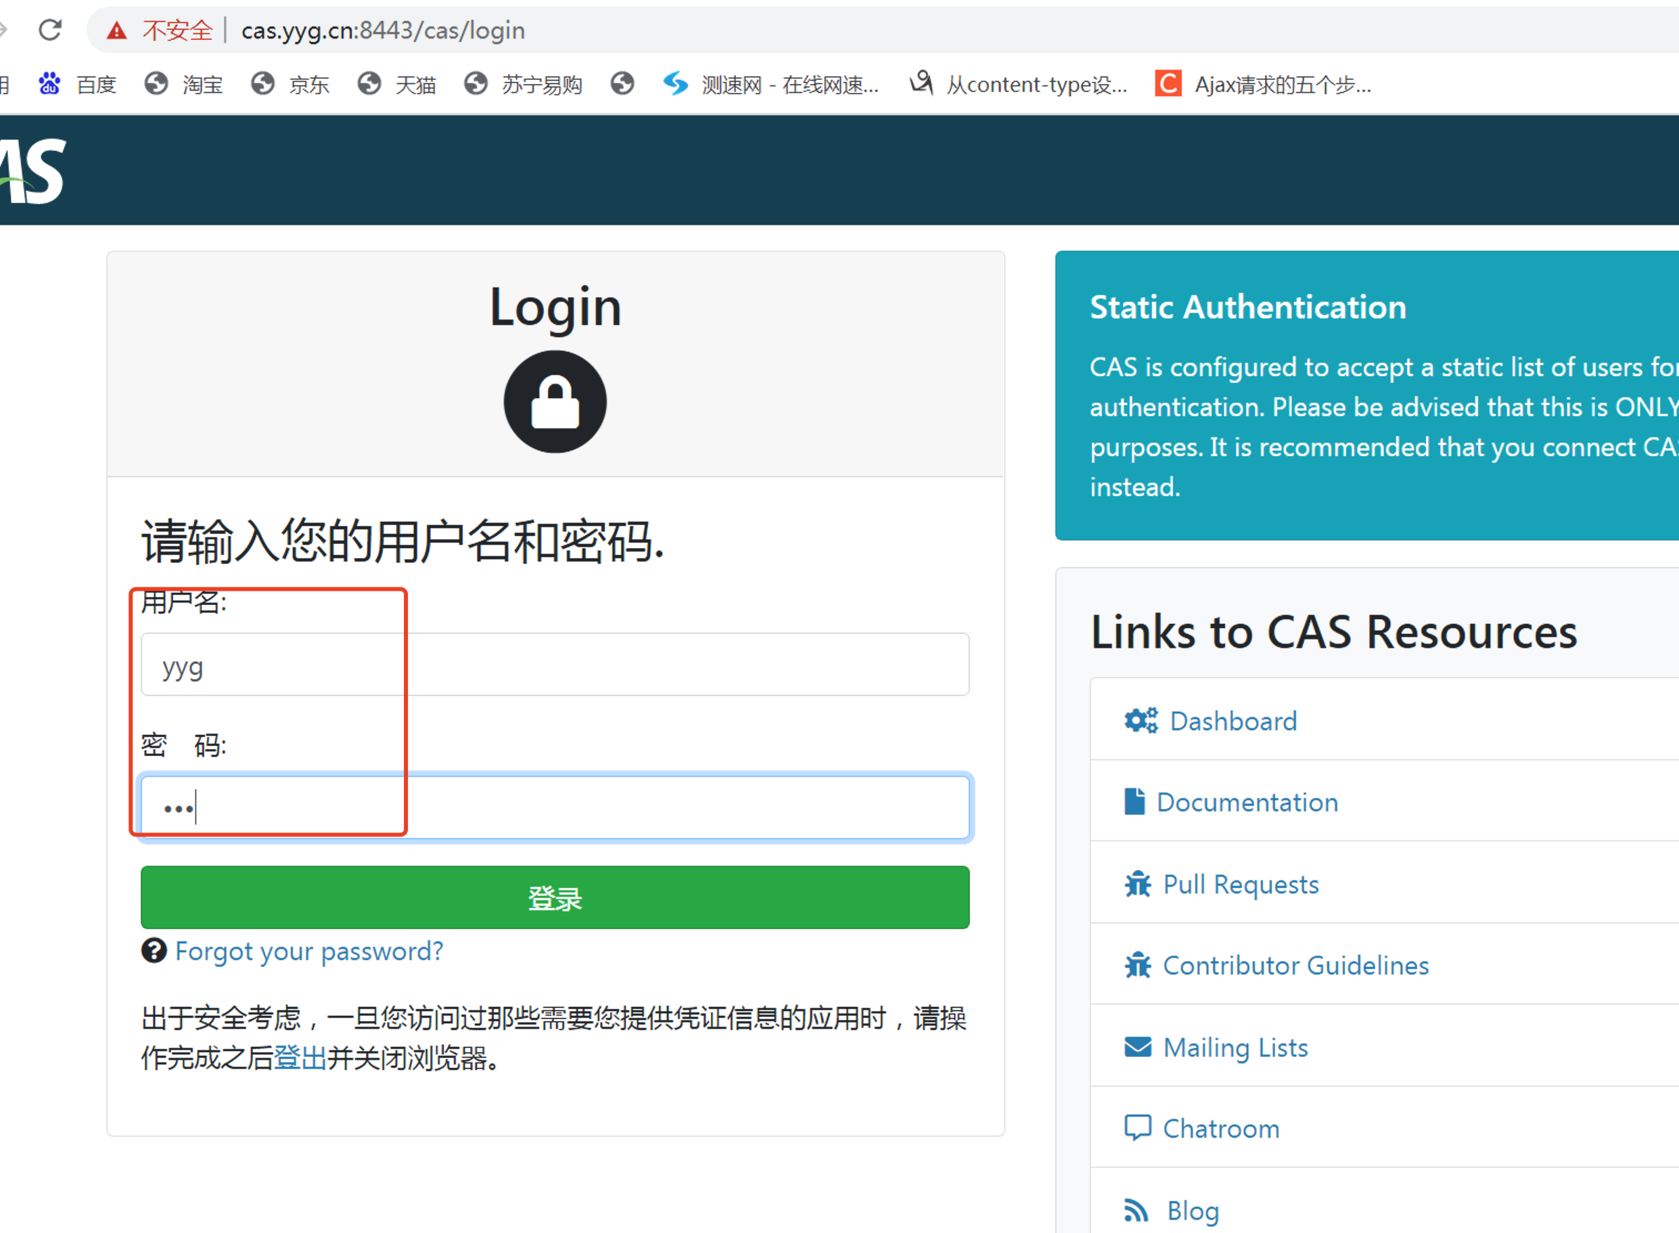This screenshot has width=1679, height=1233.
Task: Select the Pull Requests icon
Action: tap(1138, 884)
